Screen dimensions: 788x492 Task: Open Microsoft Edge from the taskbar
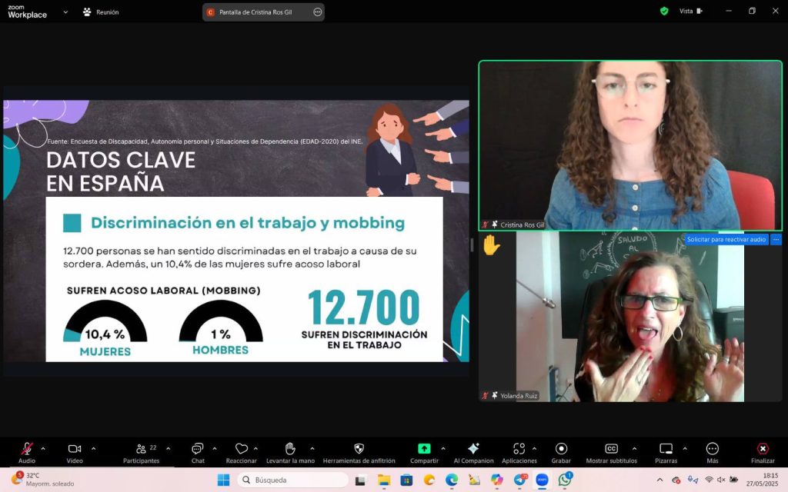pos(451,480)
